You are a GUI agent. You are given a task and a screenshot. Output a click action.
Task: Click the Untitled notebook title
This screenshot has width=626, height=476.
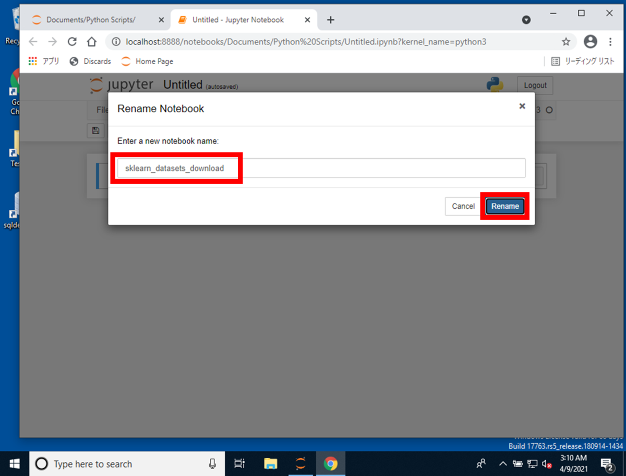(183, 85)
